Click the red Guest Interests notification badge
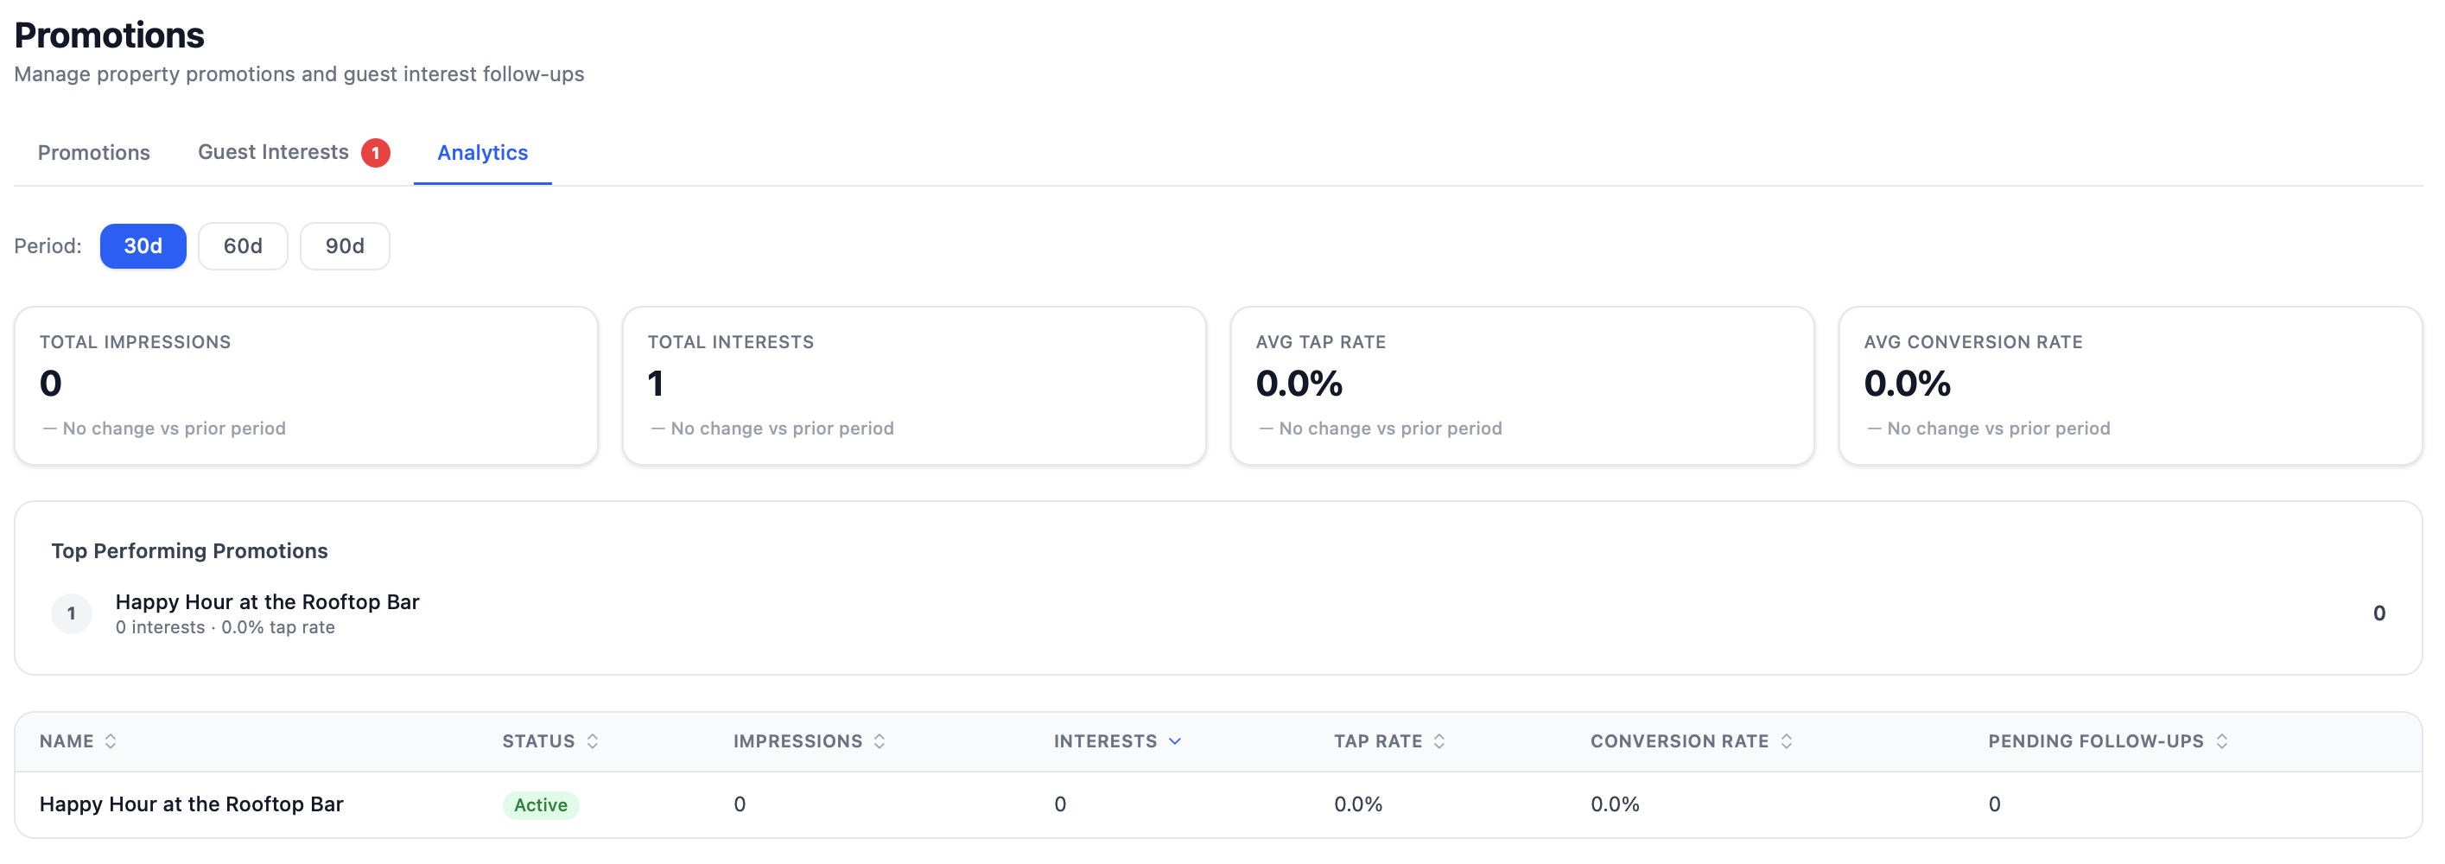 (376, 151)
